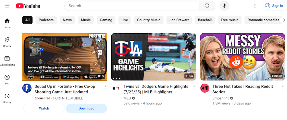Click the YouTube logo
Image resolution: width=287 pixels, height=120 pixels.
pos(28,6)
